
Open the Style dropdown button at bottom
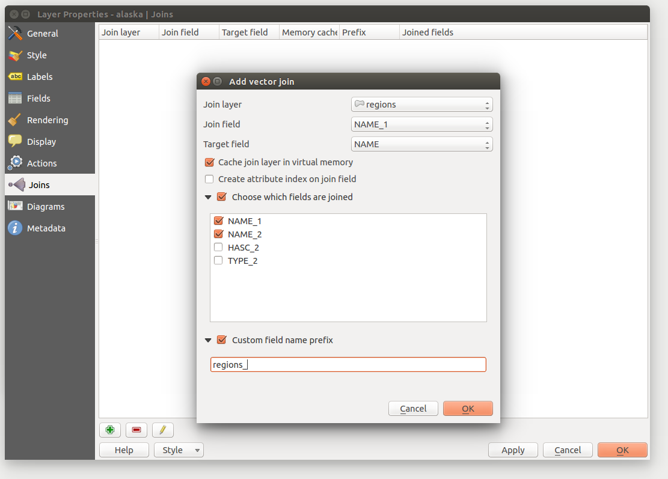click(179, 450)
